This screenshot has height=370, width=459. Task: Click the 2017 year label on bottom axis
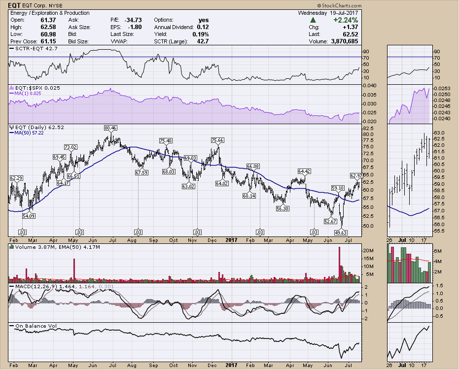pyautogui.click(x=231, y=366)
